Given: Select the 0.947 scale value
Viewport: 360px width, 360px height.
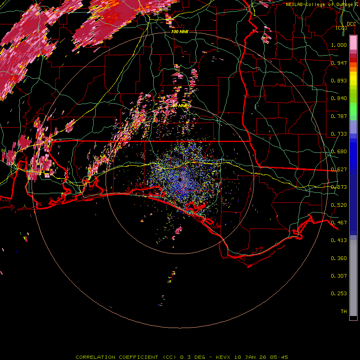Looking at the screenshot, I should pyautogui.click(x=339, y=63).
